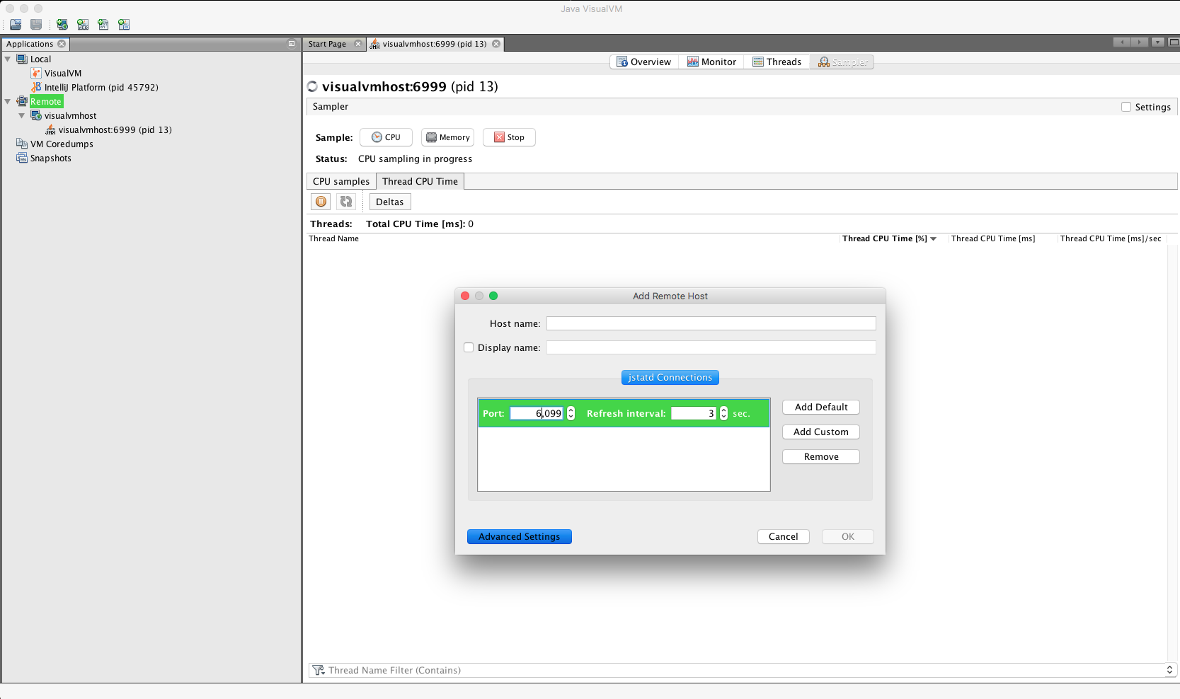Collapse the visualvmhost tree node

click(22, 116)
